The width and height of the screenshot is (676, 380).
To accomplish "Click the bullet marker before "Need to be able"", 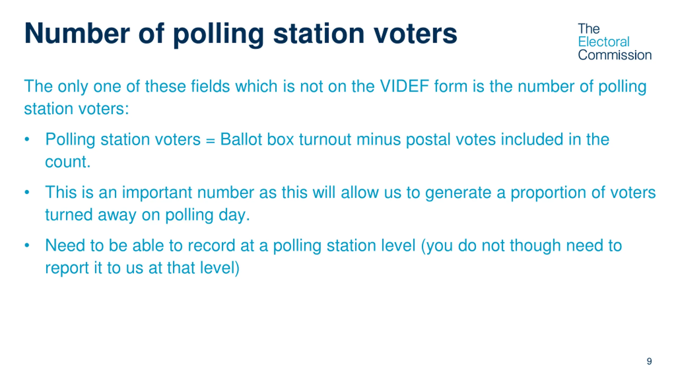I will pyautogui.click(x=27, y=245).
